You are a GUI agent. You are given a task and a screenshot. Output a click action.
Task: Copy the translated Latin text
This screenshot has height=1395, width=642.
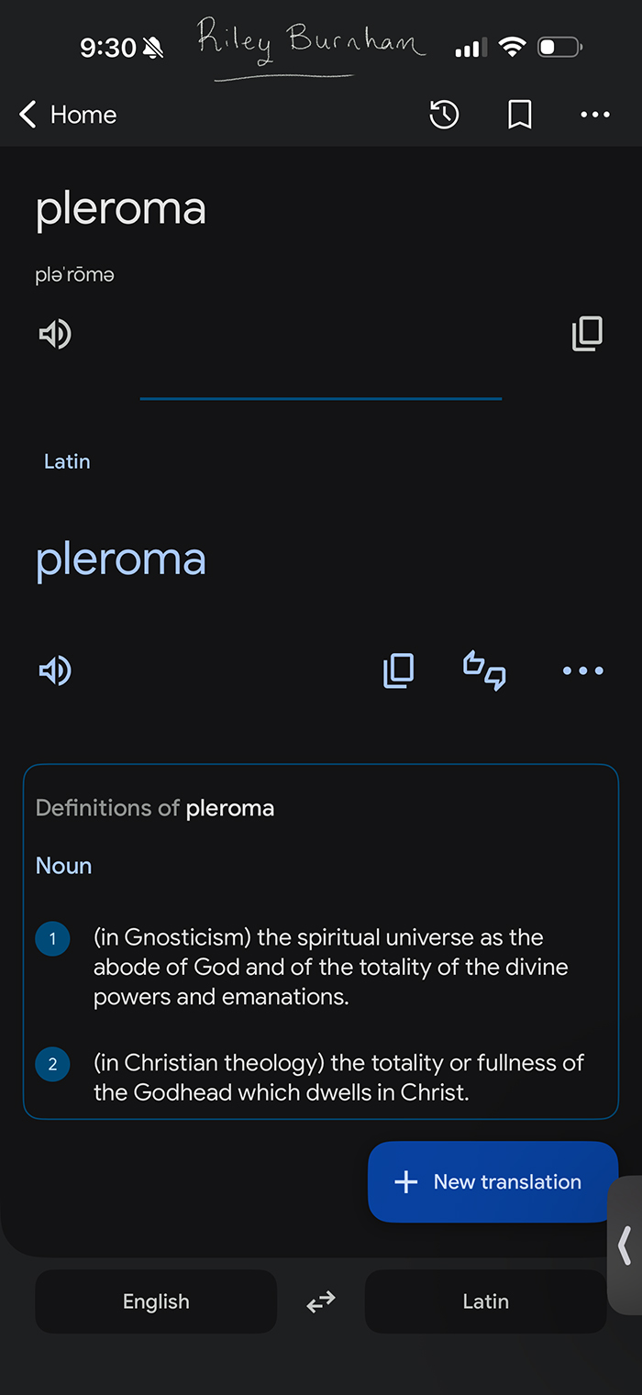(x=398, y=671)
